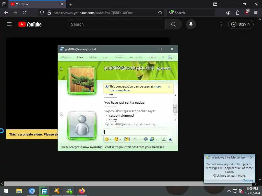Click the Firefox toolbar Search box
Image resolution: width=262 pixels, height=196 pixels.
[x=191, y=13]
